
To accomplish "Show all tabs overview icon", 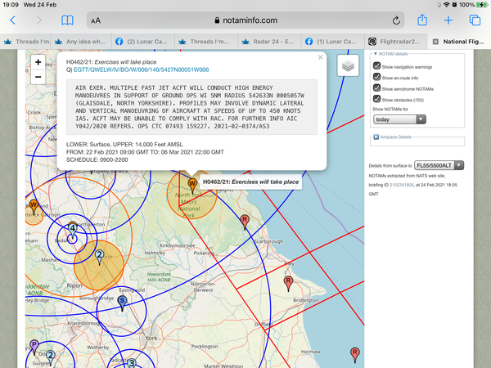I will 475,20.
